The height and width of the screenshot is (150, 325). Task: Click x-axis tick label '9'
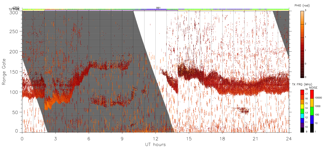coord(122,139)
